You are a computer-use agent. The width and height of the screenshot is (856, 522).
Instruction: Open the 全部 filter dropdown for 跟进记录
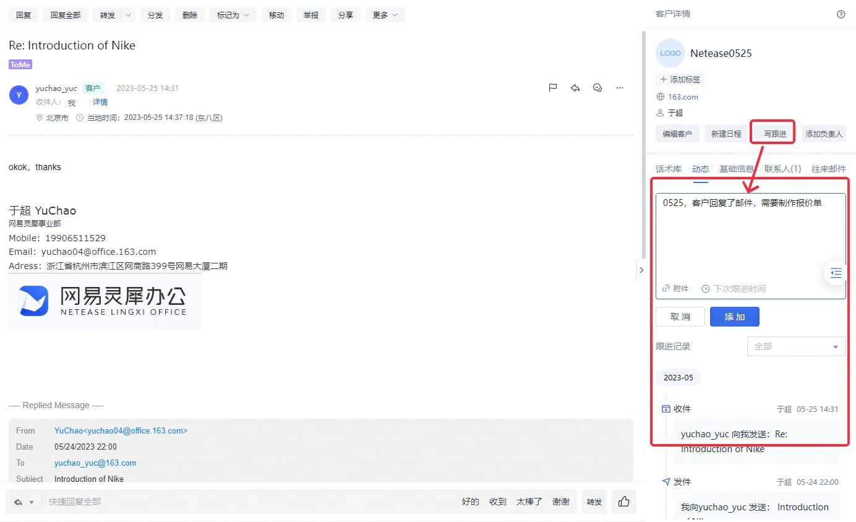coord(796,346)
